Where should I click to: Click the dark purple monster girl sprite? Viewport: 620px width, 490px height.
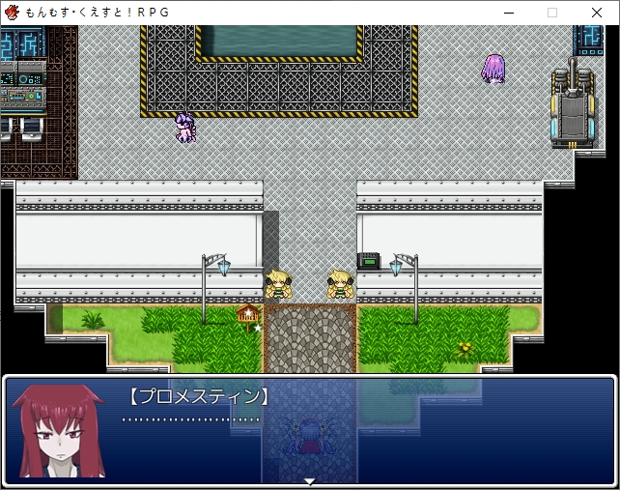tap(185, 127)
